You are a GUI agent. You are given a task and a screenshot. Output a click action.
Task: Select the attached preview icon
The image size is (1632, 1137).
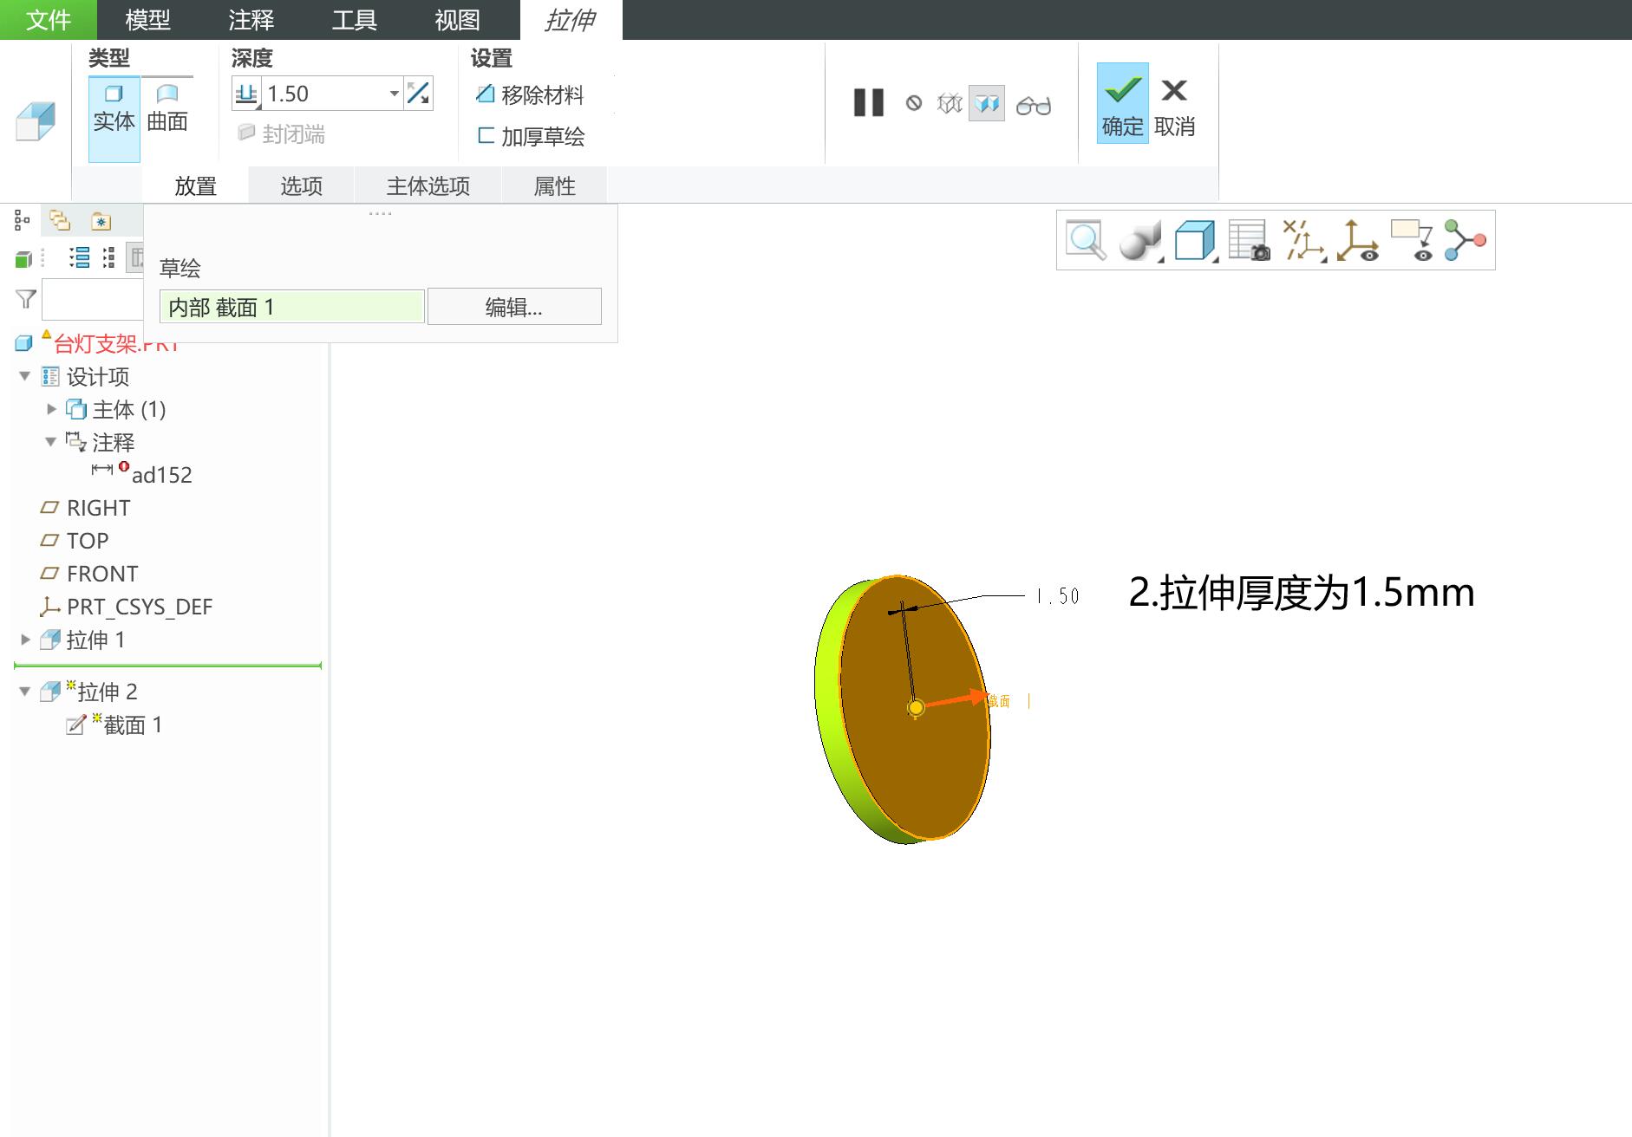987,103
